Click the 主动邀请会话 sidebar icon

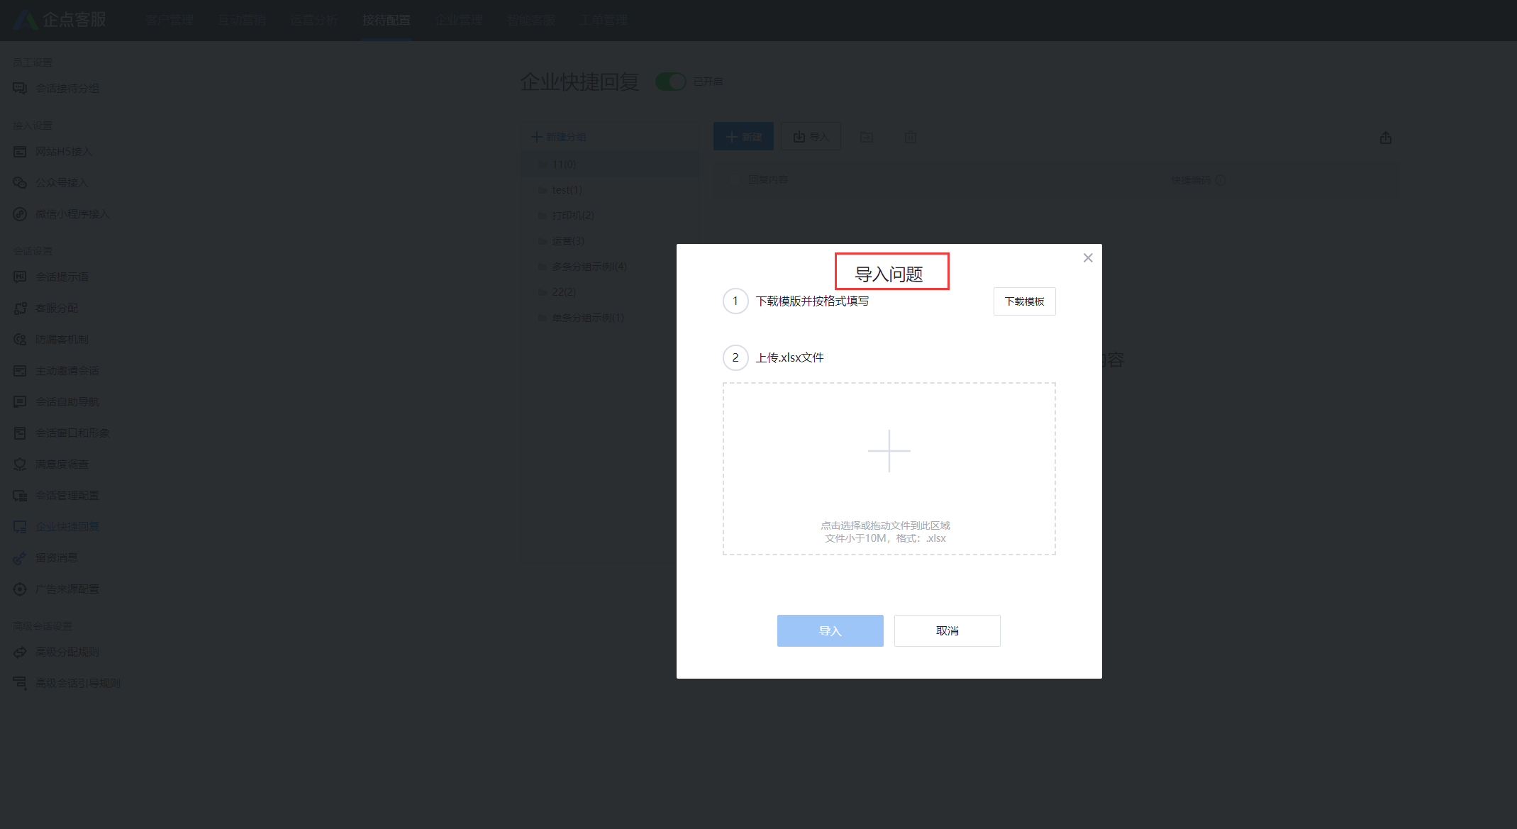pyautogui.click(x=20, y=371)
